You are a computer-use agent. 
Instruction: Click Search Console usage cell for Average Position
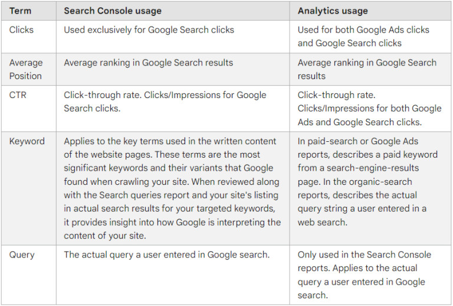tap(148, 63)
